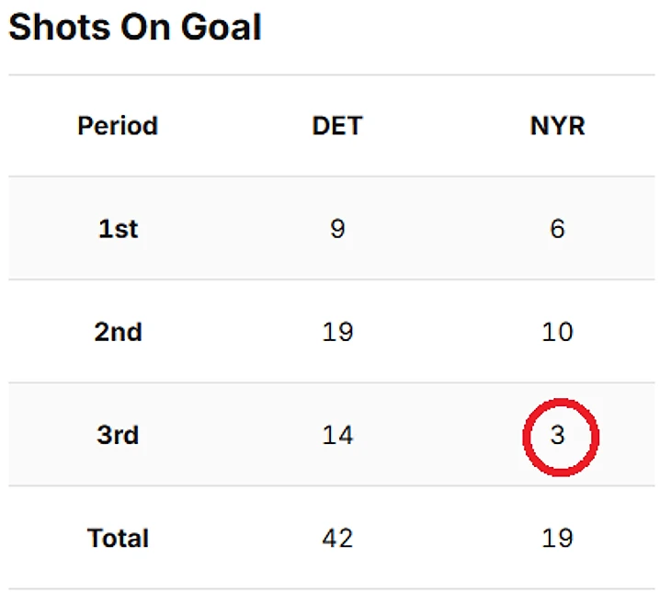This screenshot has height=615, width=671.
Task: Select the Period column header
Action: point(118,126)
